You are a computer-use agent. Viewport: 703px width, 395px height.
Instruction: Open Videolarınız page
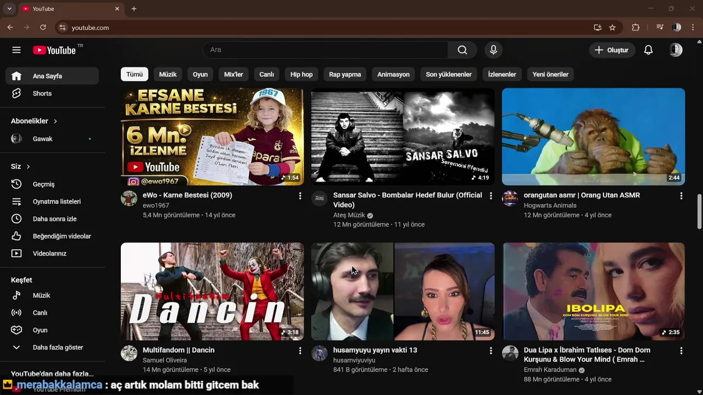52,253
